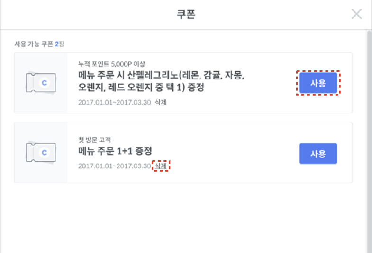
Task: Click the 첫 방문 고객 label
Action: tap(94, 140)
